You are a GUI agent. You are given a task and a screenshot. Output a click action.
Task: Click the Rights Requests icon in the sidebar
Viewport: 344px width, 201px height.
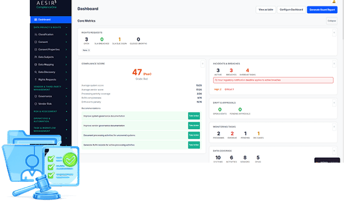point(36,79)
